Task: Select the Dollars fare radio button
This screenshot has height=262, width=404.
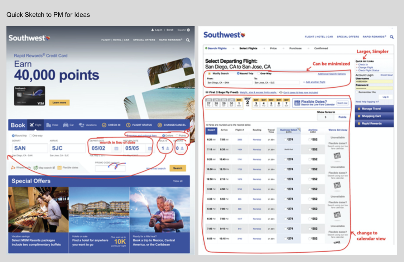Action: tap(163, 136)
